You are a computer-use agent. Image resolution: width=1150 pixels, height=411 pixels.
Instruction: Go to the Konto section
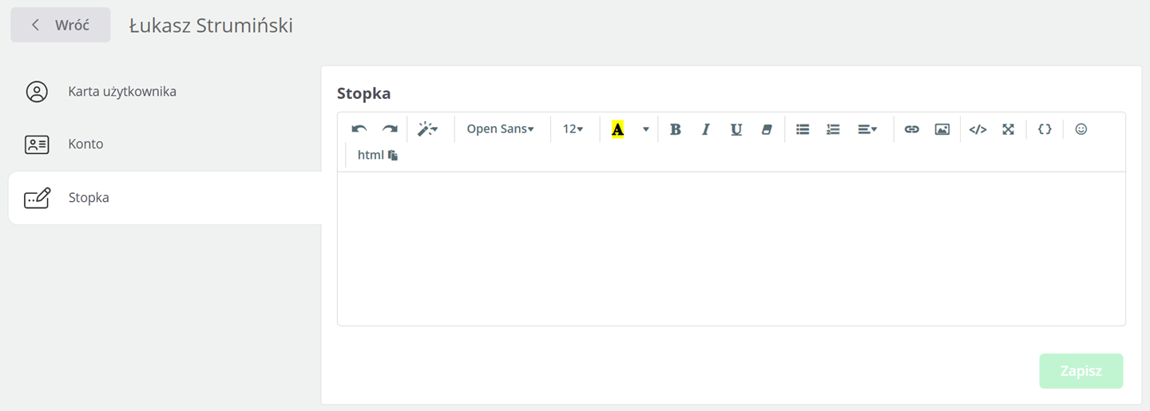(85, 144)
